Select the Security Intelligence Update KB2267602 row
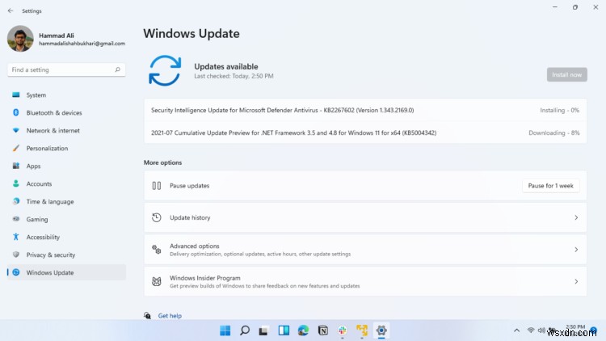 pos(365,110)
